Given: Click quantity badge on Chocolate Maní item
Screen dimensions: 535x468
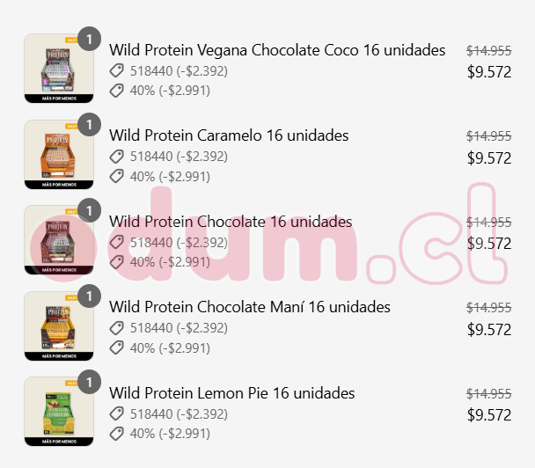Looking at the screenshot, I should pos(89,296).
